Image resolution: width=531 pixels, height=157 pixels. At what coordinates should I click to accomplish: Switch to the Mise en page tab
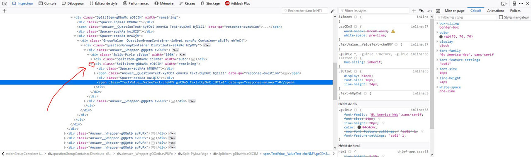[x=455, y=11]
